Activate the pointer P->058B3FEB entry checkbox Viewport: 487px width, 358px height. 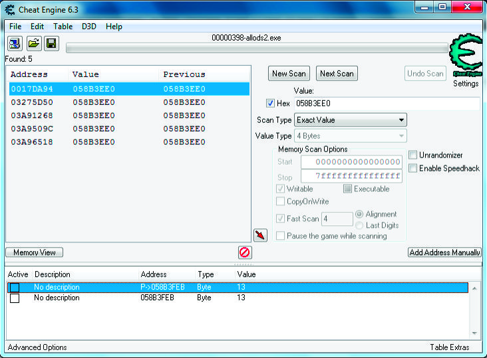pyautogui.click(x=15, y=288)
